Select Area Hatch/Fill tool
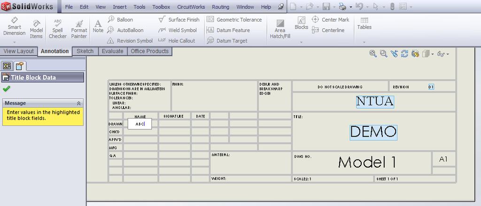Screen dimensions: 481x206 (x=280, y=29)
